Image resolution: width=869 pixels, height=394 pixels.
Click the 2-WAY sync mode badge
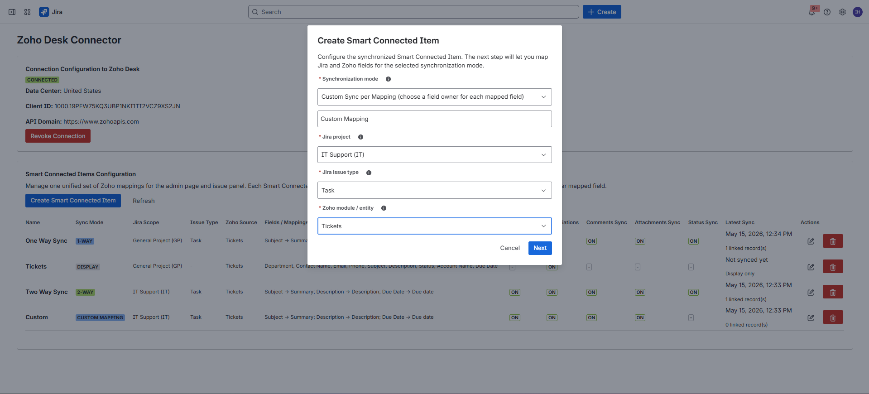coord(85,293)
